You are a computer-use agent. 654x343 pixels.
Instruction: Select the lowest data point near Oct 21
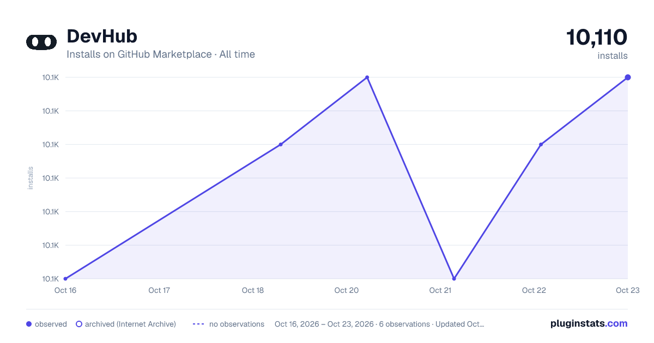pos(454,279)
